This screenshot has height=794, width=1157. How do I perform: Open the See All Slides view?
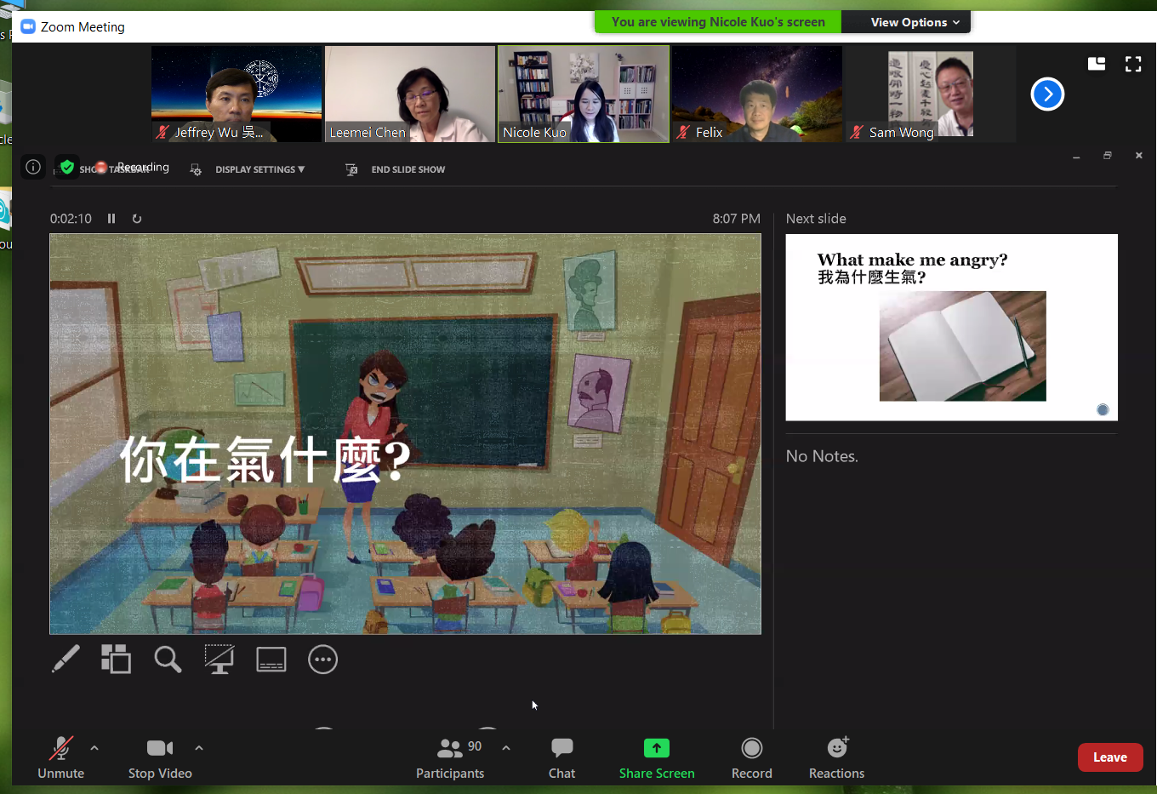116,659
